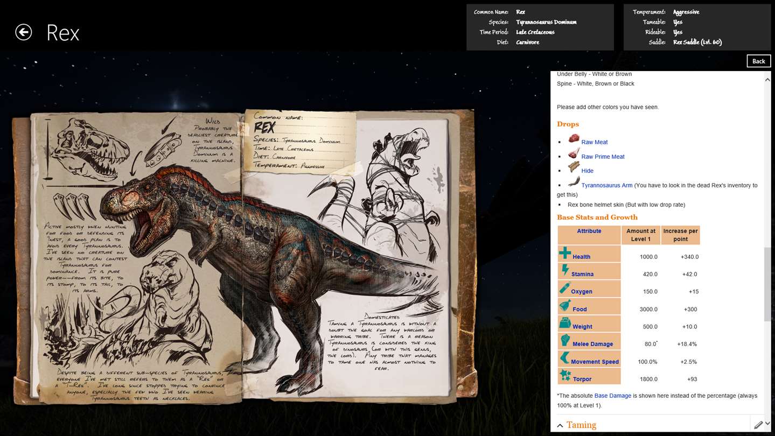Viewport: 775px width, 436px height.
Task: Click the Weight attribute icon
Action: (x=565, y=322)
